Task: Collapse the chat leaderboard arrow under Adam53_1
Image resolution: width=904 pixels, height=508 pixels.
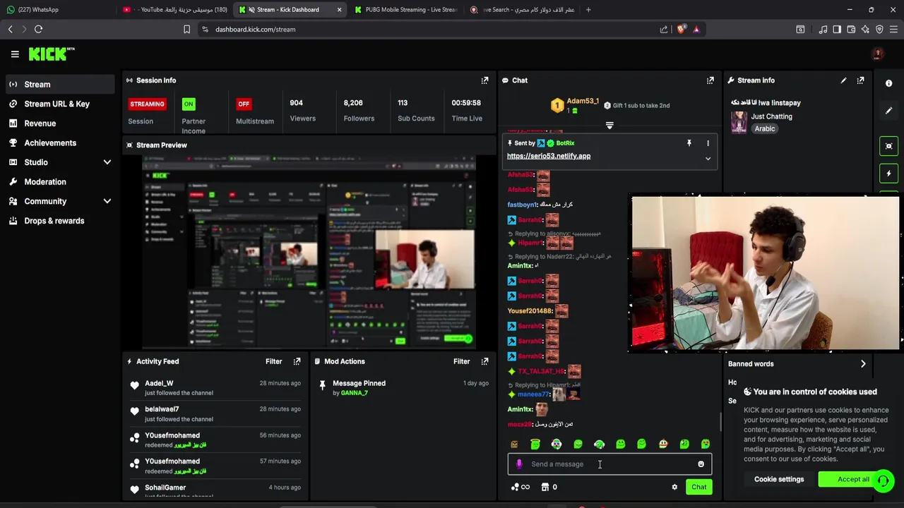Action: tap(609, 126)
